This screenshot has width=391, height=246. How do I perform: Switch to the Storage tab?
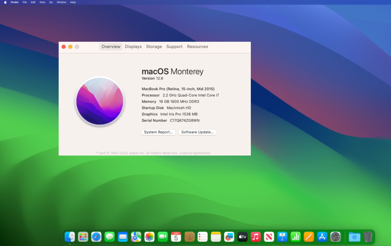[154, 47]
